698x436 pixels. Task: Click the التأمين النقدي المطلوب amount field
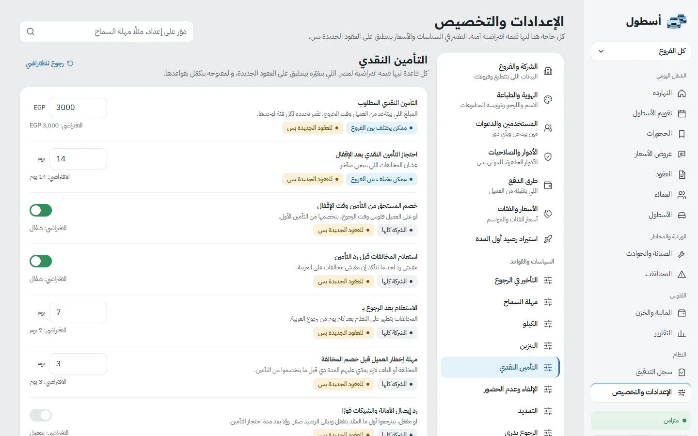point(78,108)
